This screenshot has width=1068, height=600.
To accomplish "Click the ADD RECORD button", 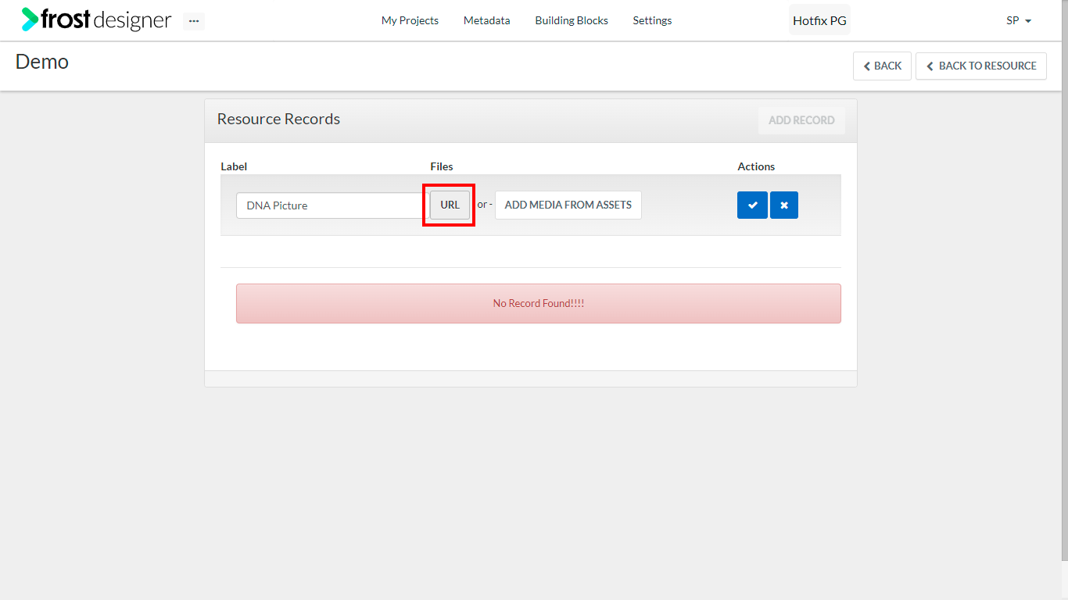I will point(801,120).
